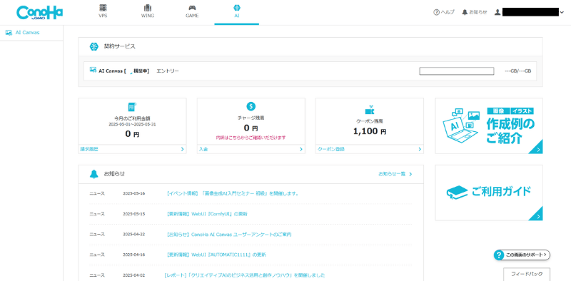Expand the クーポン登録 chevron

(x=420, y=149)
